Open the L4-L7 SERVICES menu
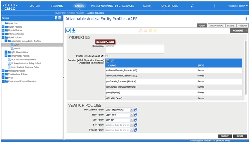250x143 pixels. 124,6
